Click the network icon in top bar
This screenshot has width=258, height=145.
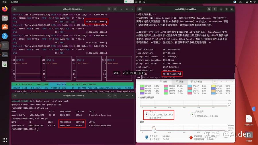(x=247, y=2)
